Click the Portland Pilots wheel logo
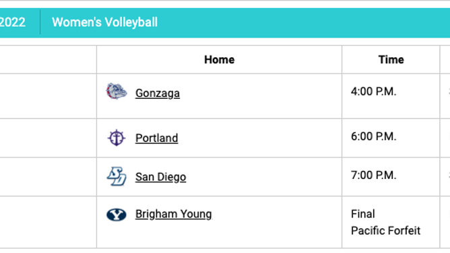Screen dimensions: 450x253 (x=117, y=138)
